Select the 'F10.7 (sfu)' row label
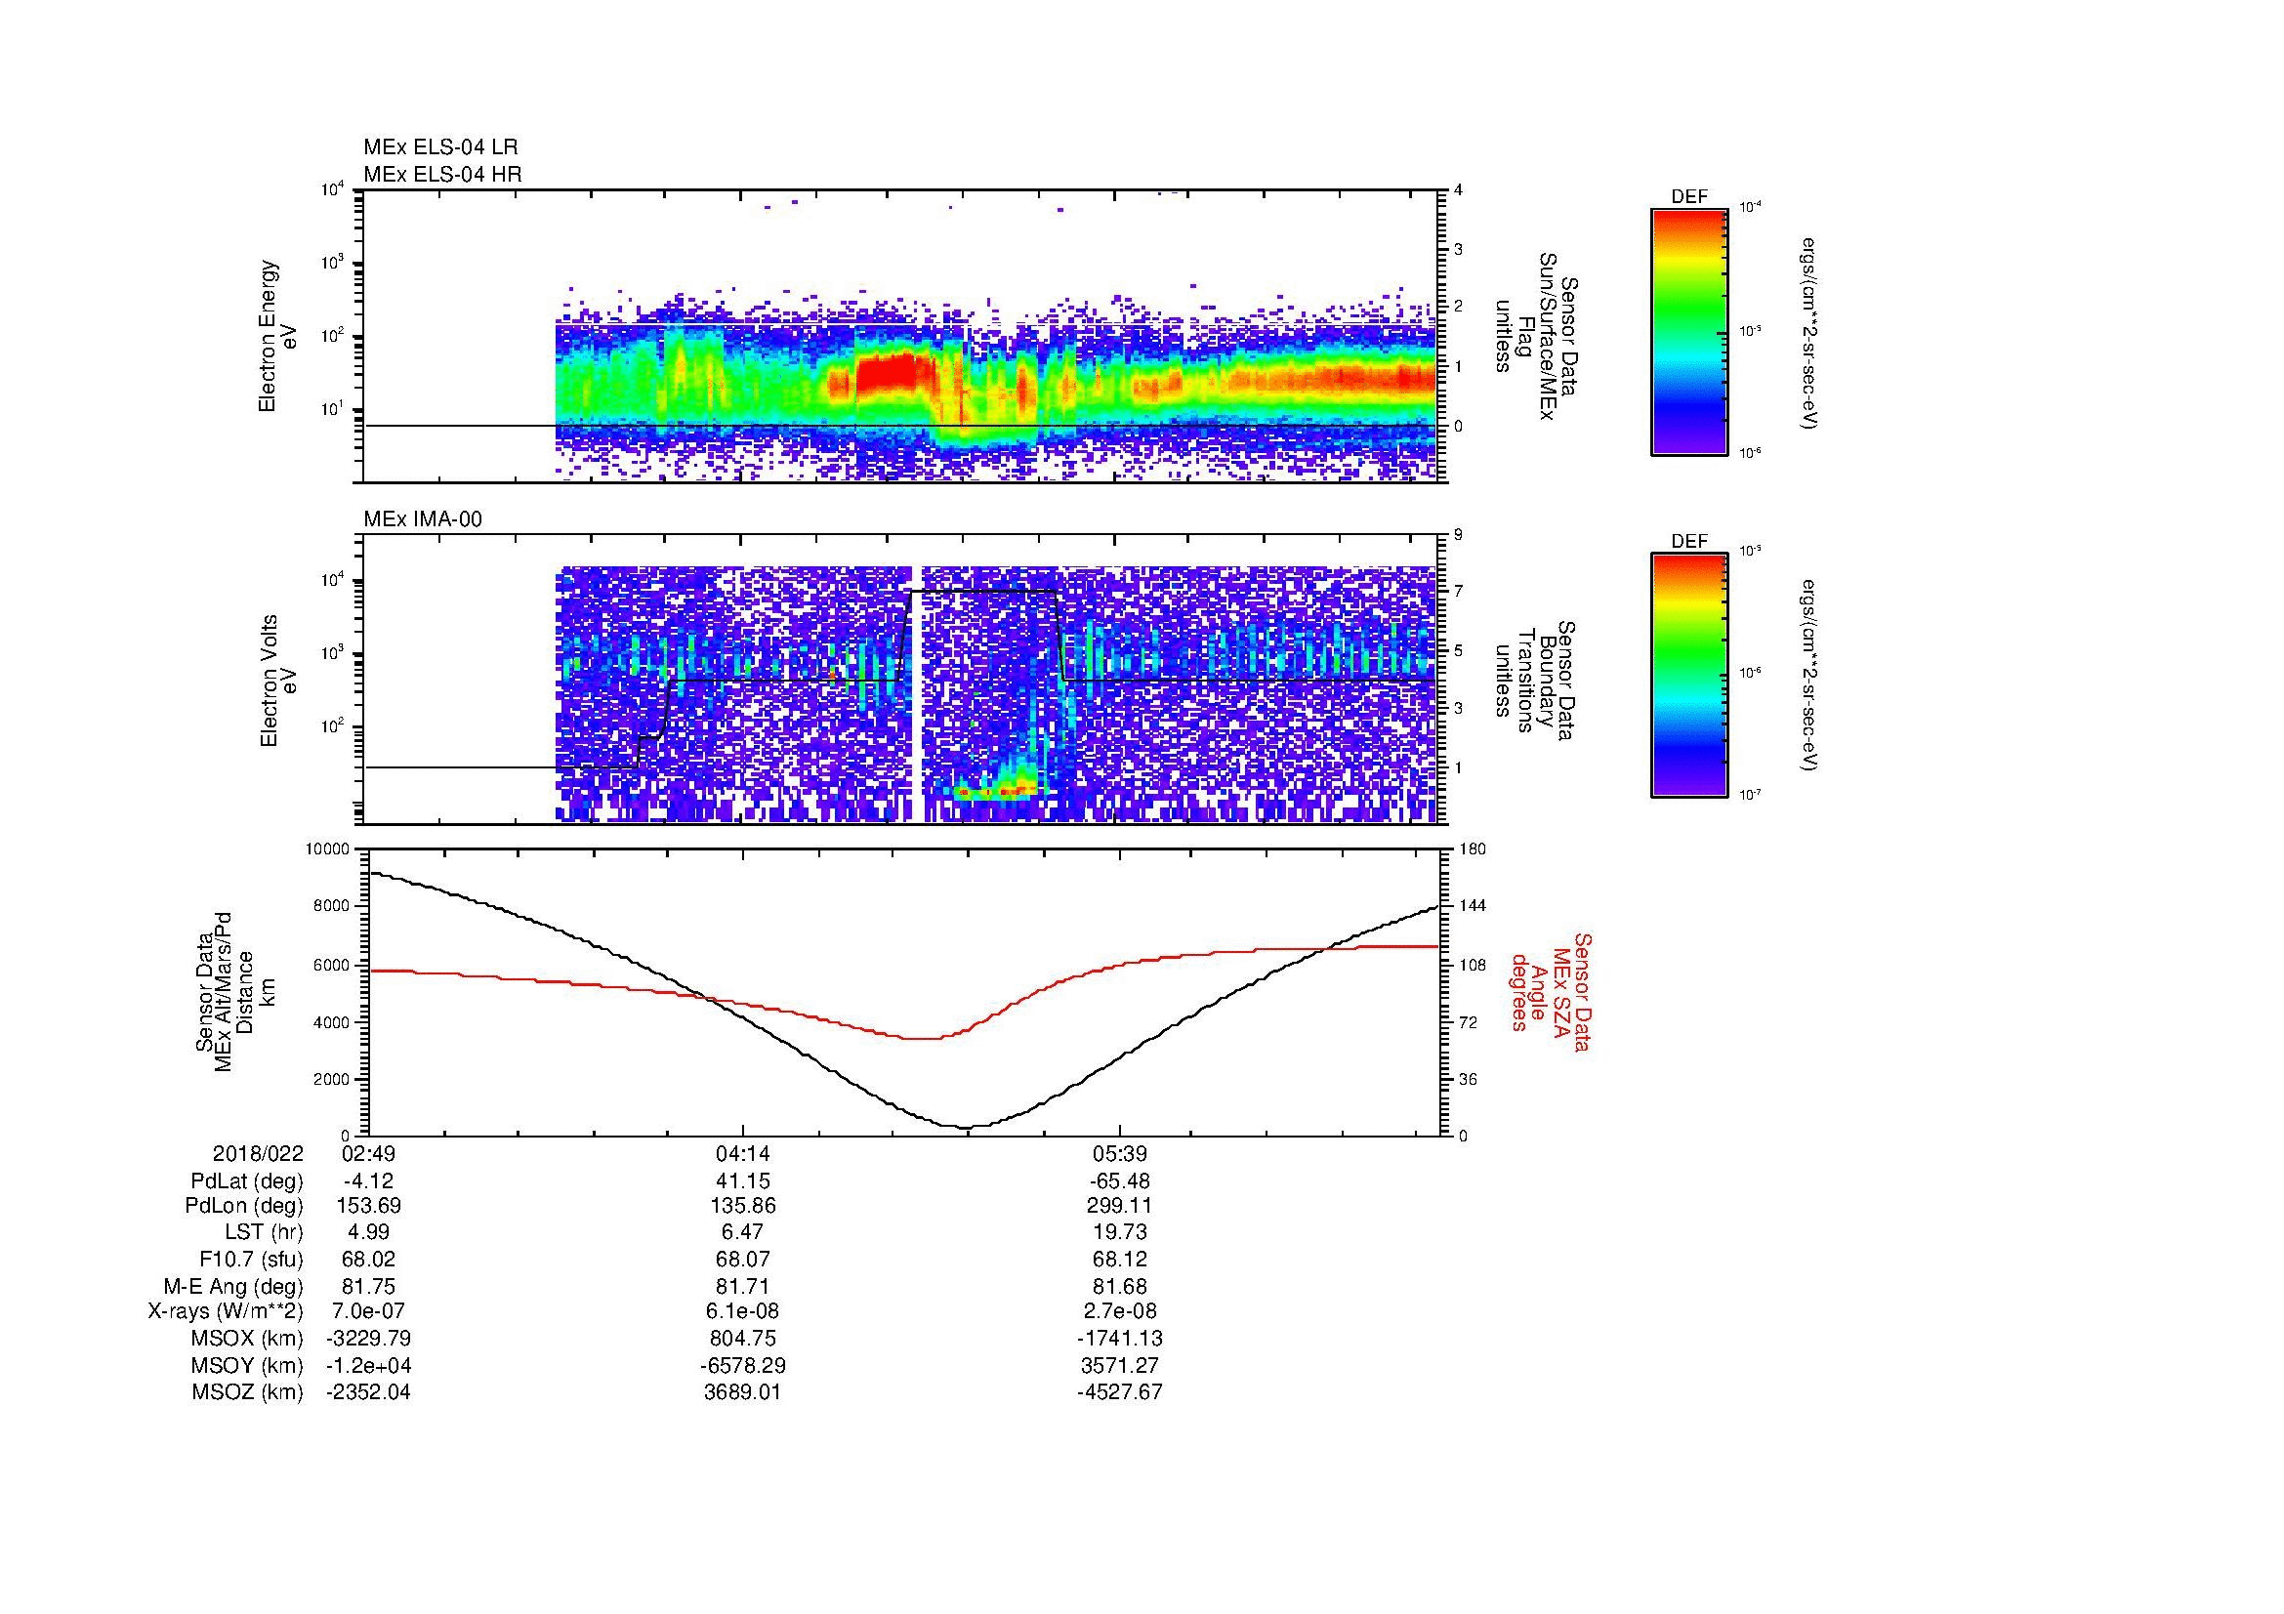 coord(251,1259)
